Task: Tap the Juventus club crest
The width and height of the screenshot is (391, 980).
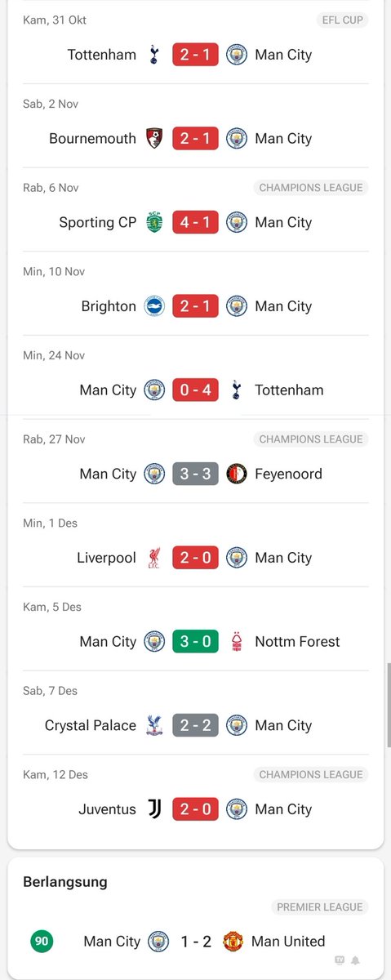Action: coord(154,809)
